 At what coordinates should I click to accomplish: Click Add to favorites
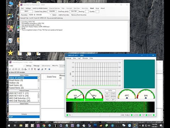[64, 15]
